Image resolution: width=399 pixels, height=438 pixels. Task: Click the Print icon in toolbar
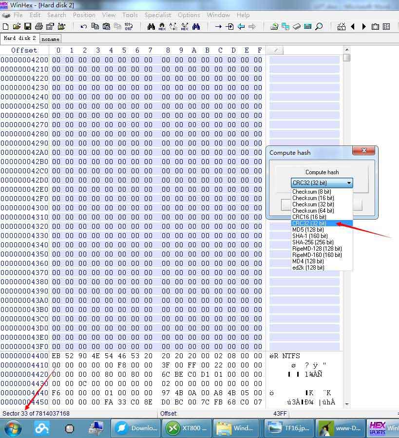(x=39, y=27)
